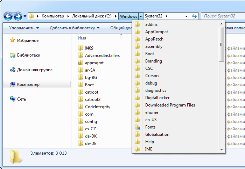Select the 0409 folder icon
245x169 pixels.
point(80,48)
